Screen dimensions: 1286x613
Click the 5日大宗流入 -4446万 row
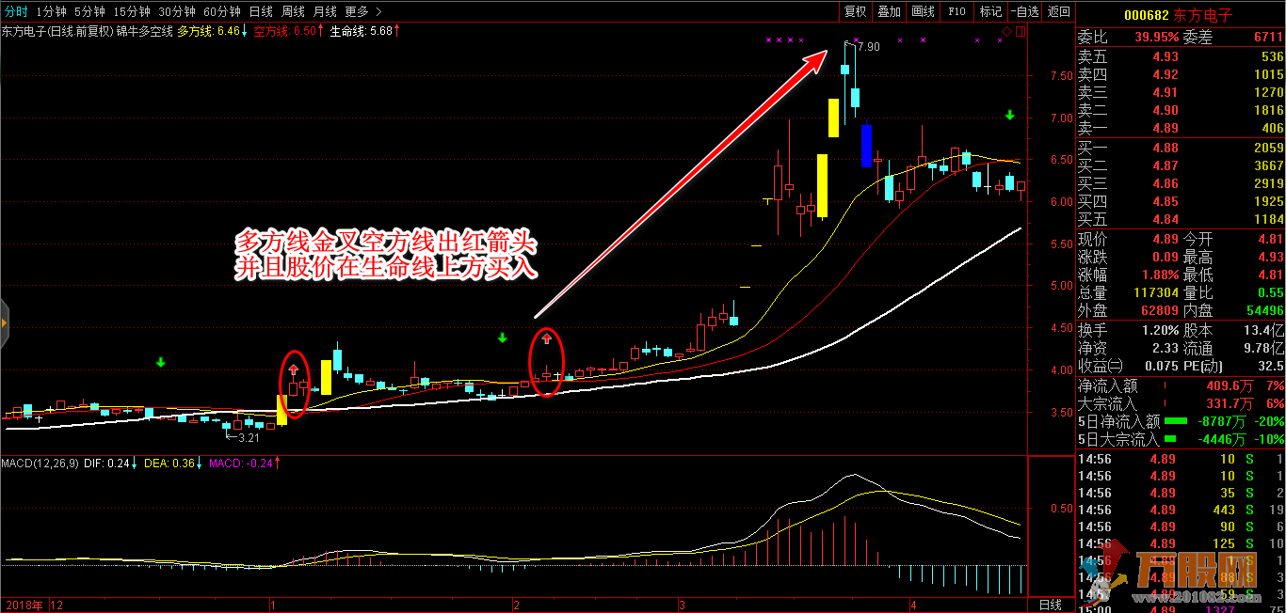[x=1181, y=438]
